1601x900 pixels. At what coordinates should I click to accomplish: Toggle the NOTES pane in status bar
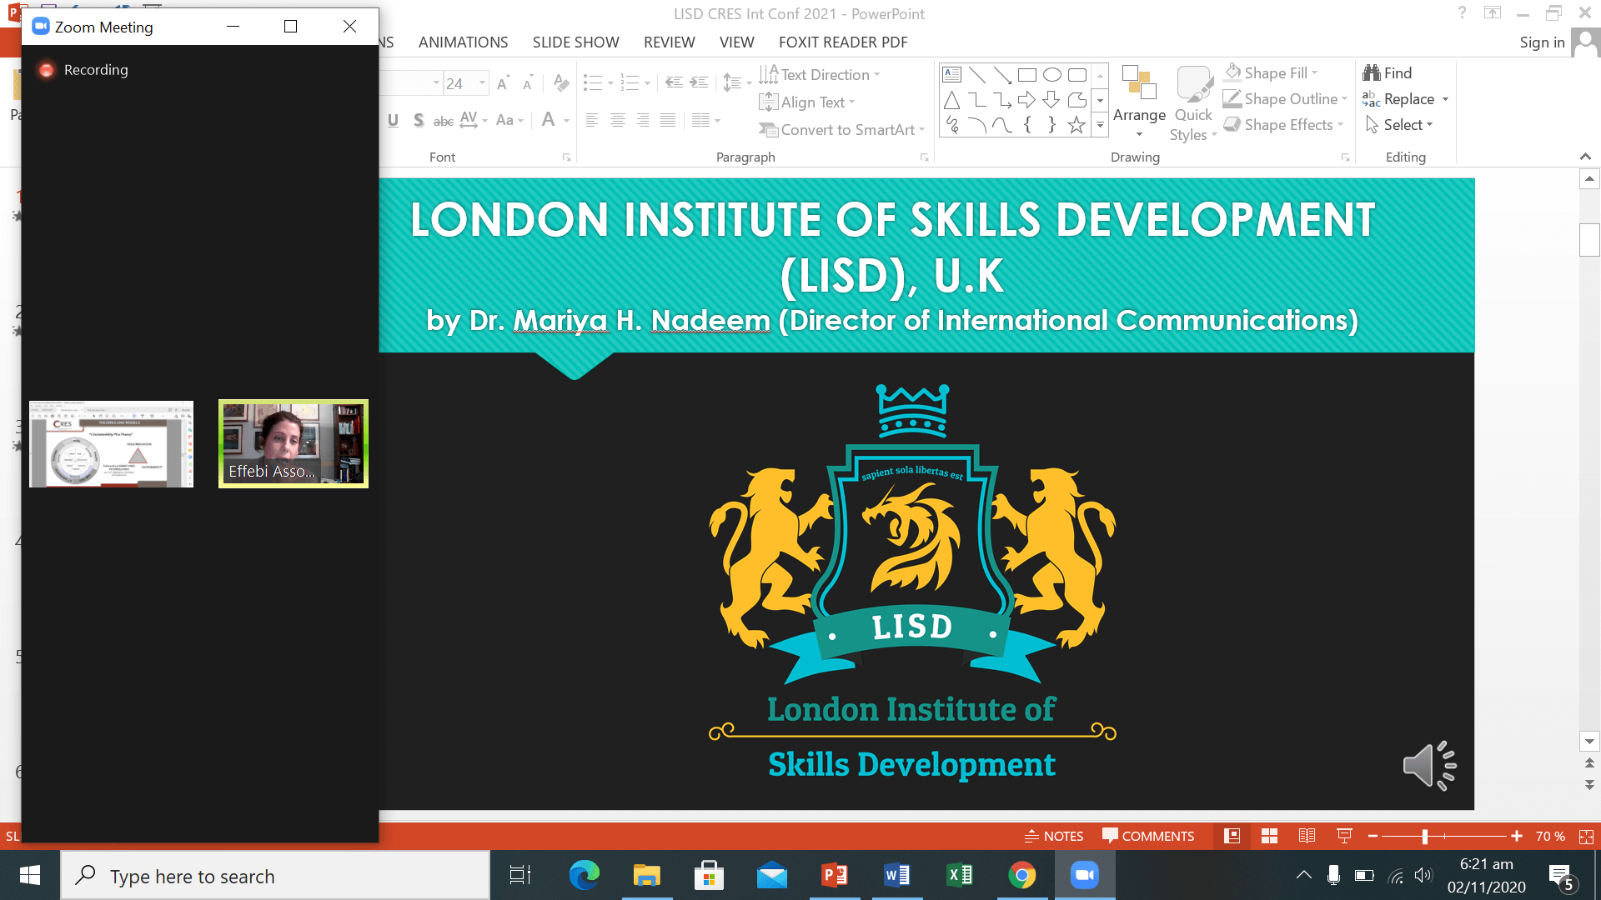1054,836
